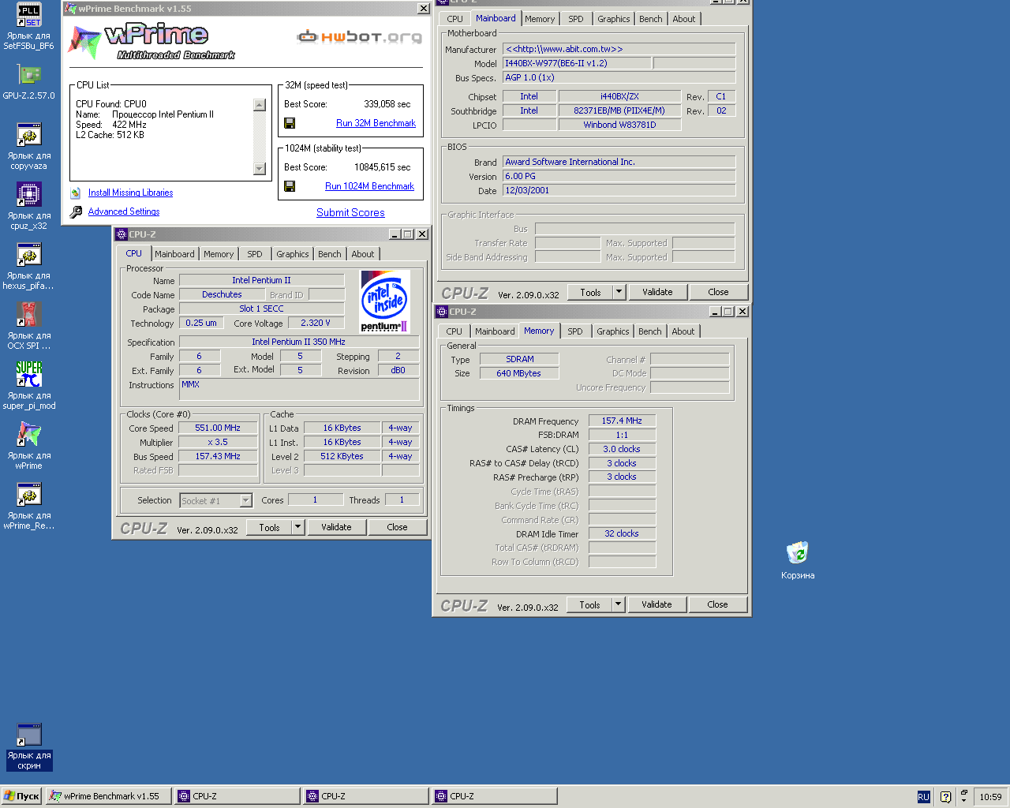Click Close in CPU-Z Memory window

click(x=717, y=604)
